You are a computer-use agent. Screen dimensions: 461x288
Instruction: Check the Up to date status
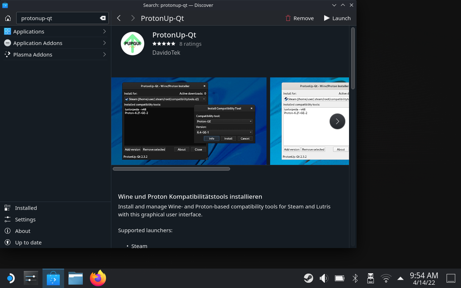pyautogui.click(x=55, y=242)
